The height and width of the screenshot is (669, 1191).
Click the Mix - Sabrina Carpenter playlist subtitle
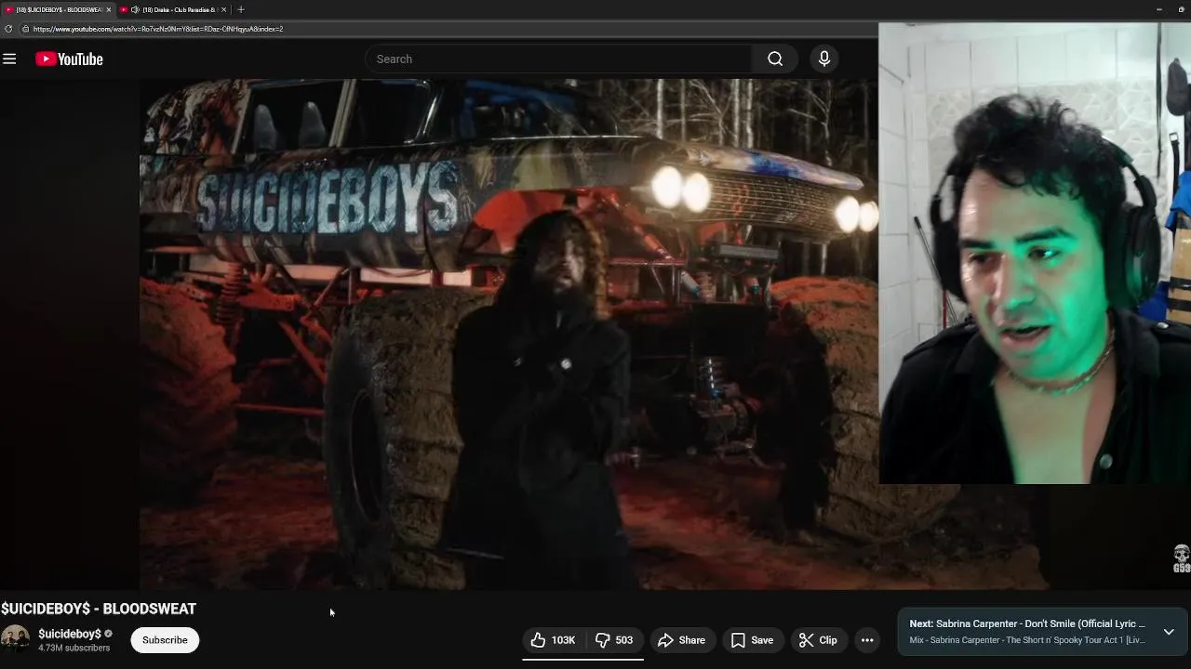(x=1027, y=640)
